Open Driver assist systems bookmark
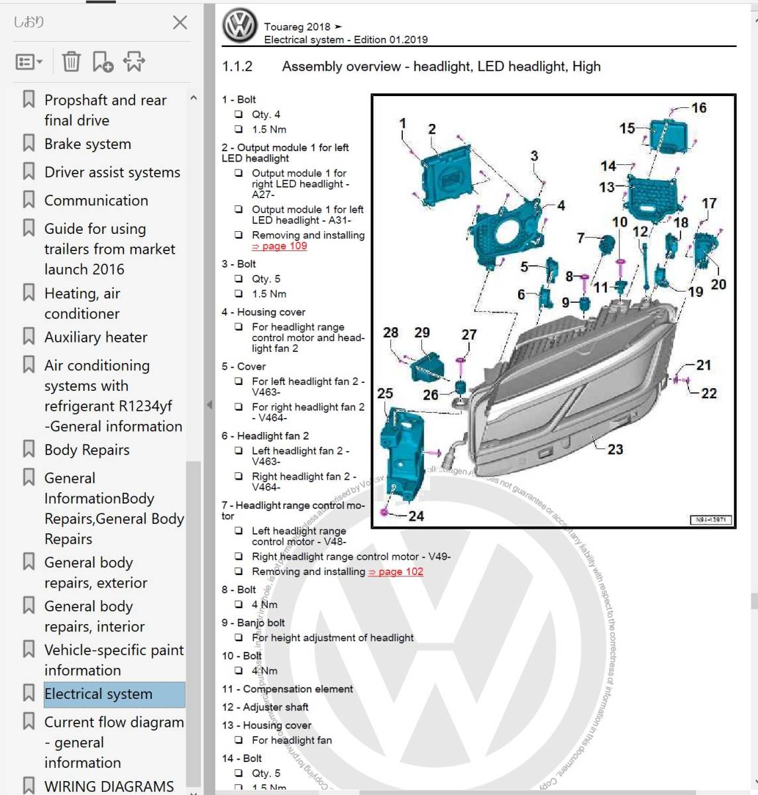Screen dimensions: 758x795 pos(112,172)
